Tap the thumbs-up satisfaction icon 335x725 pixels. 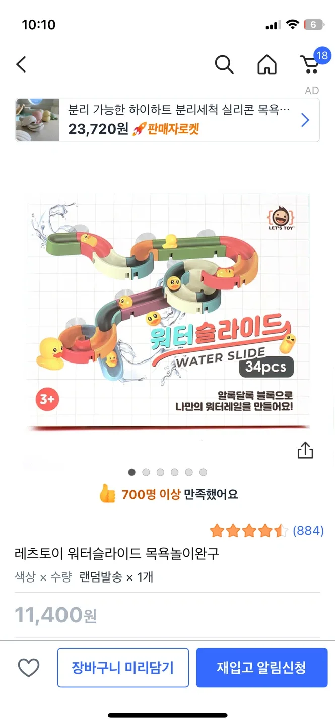(107, 494)
